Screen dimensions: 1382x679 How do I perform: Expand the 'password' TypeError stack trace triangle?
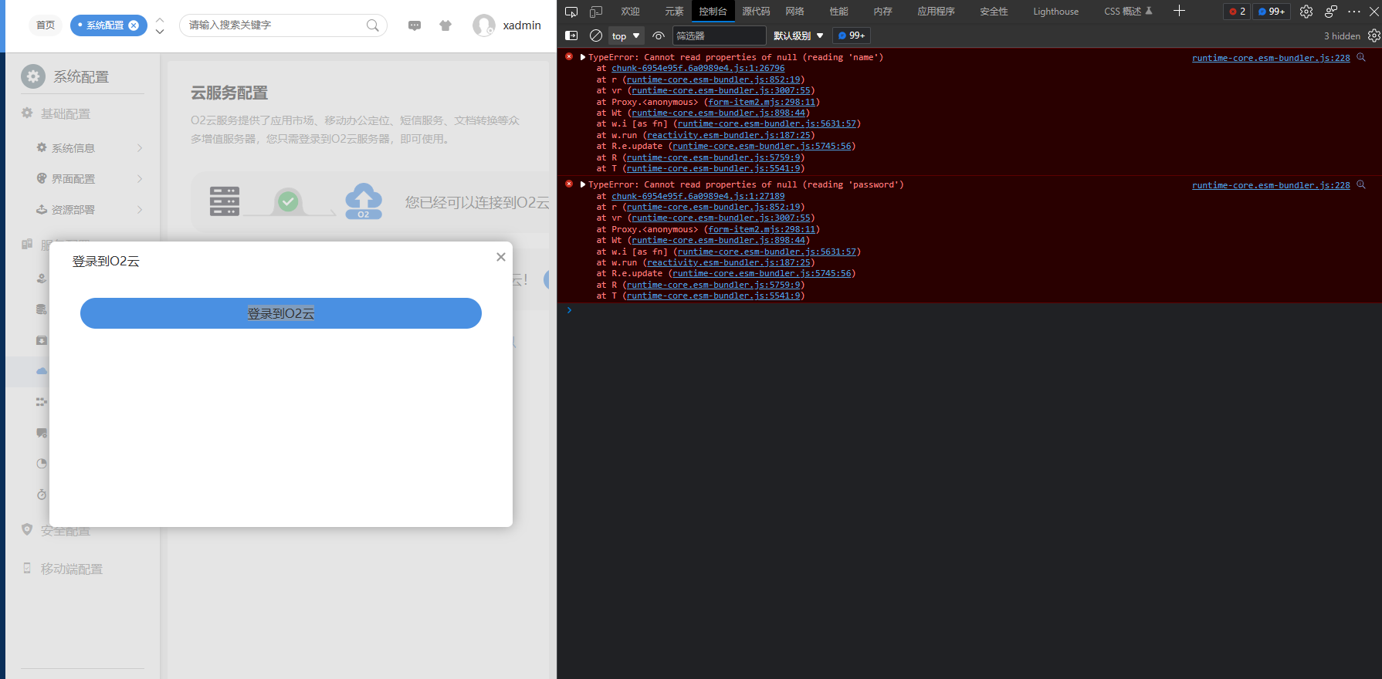pos(583,184)
